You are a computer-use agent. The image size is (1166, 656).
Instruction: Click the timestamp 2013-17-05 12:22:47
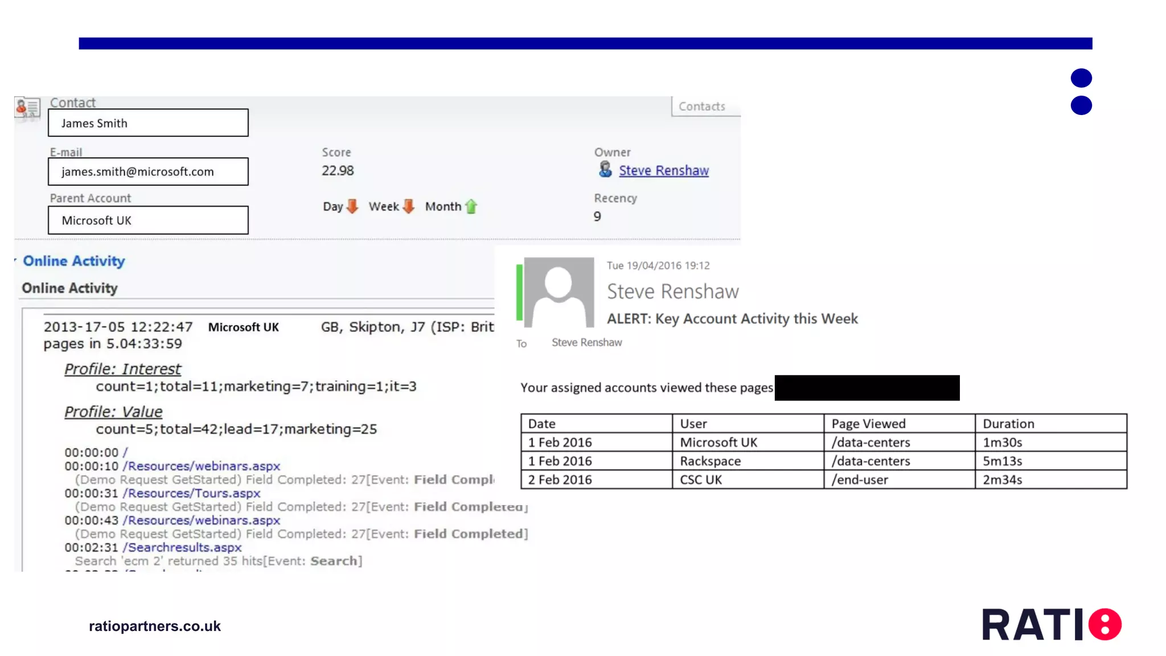pyautogui.click(x=118, y=327)
